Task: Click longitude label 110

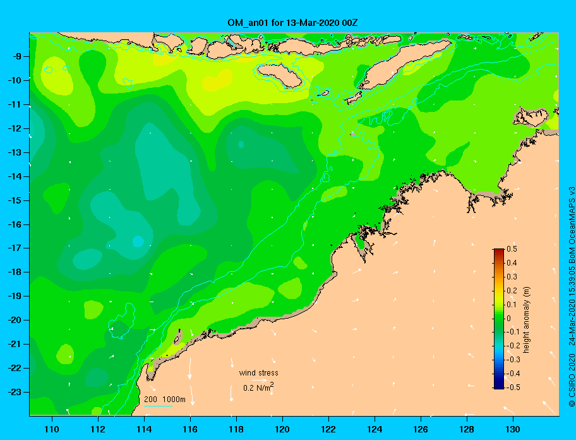Action: pyautogui.click(x=52, y=429)
